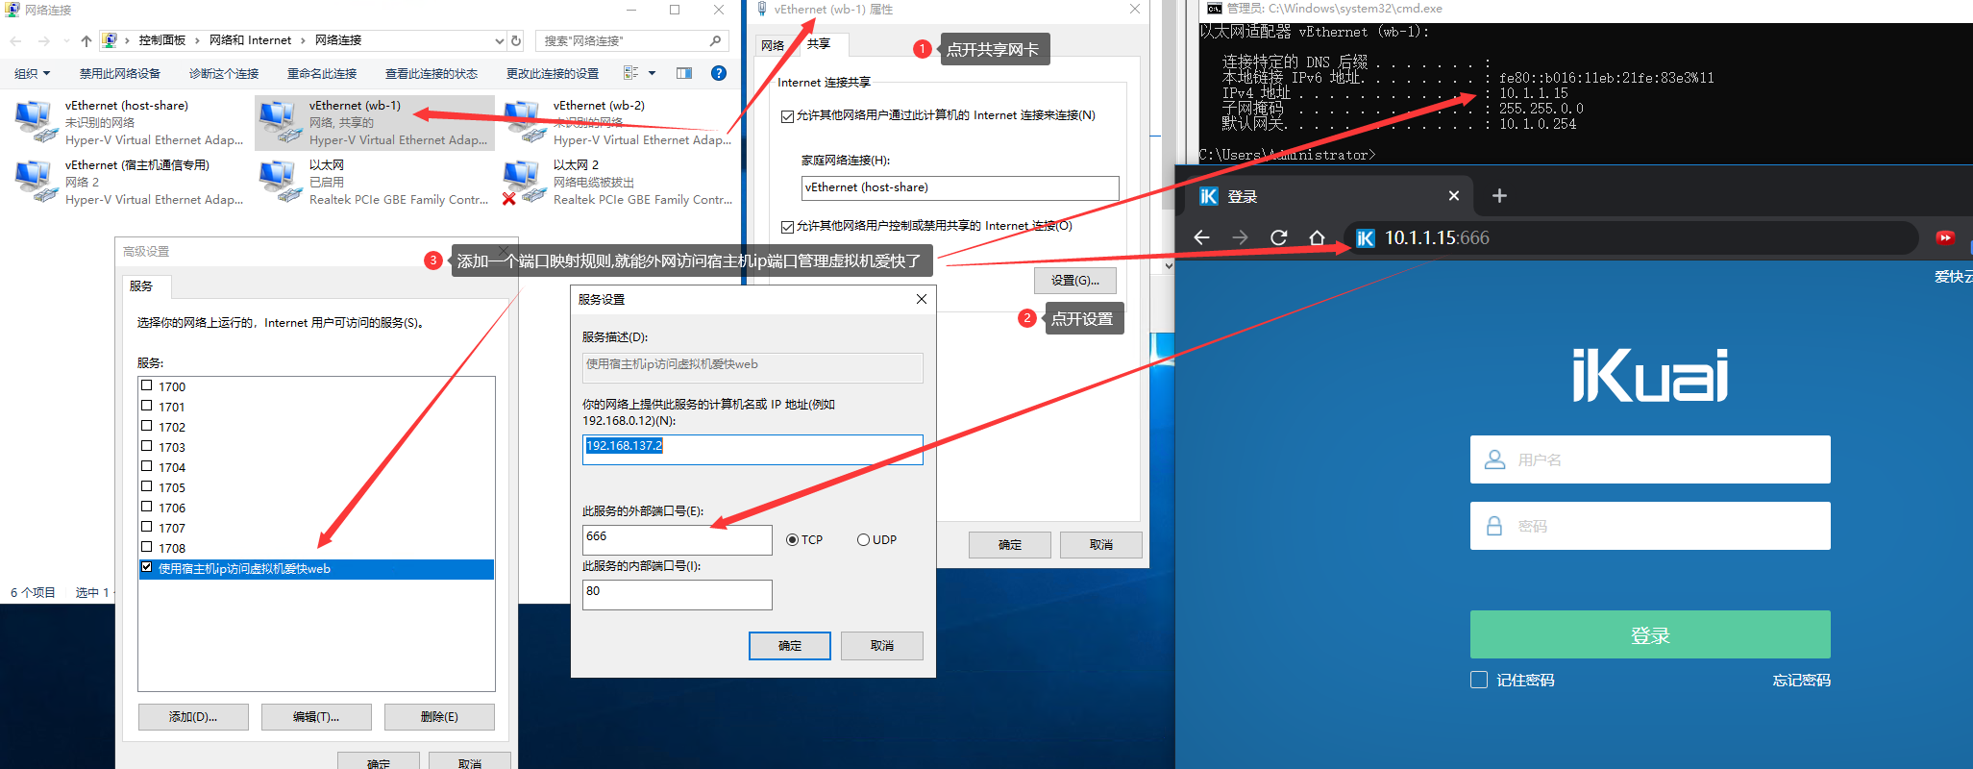
Task: Tick the 记住密码 checkbox
Action: click(x=1479, y=680)
